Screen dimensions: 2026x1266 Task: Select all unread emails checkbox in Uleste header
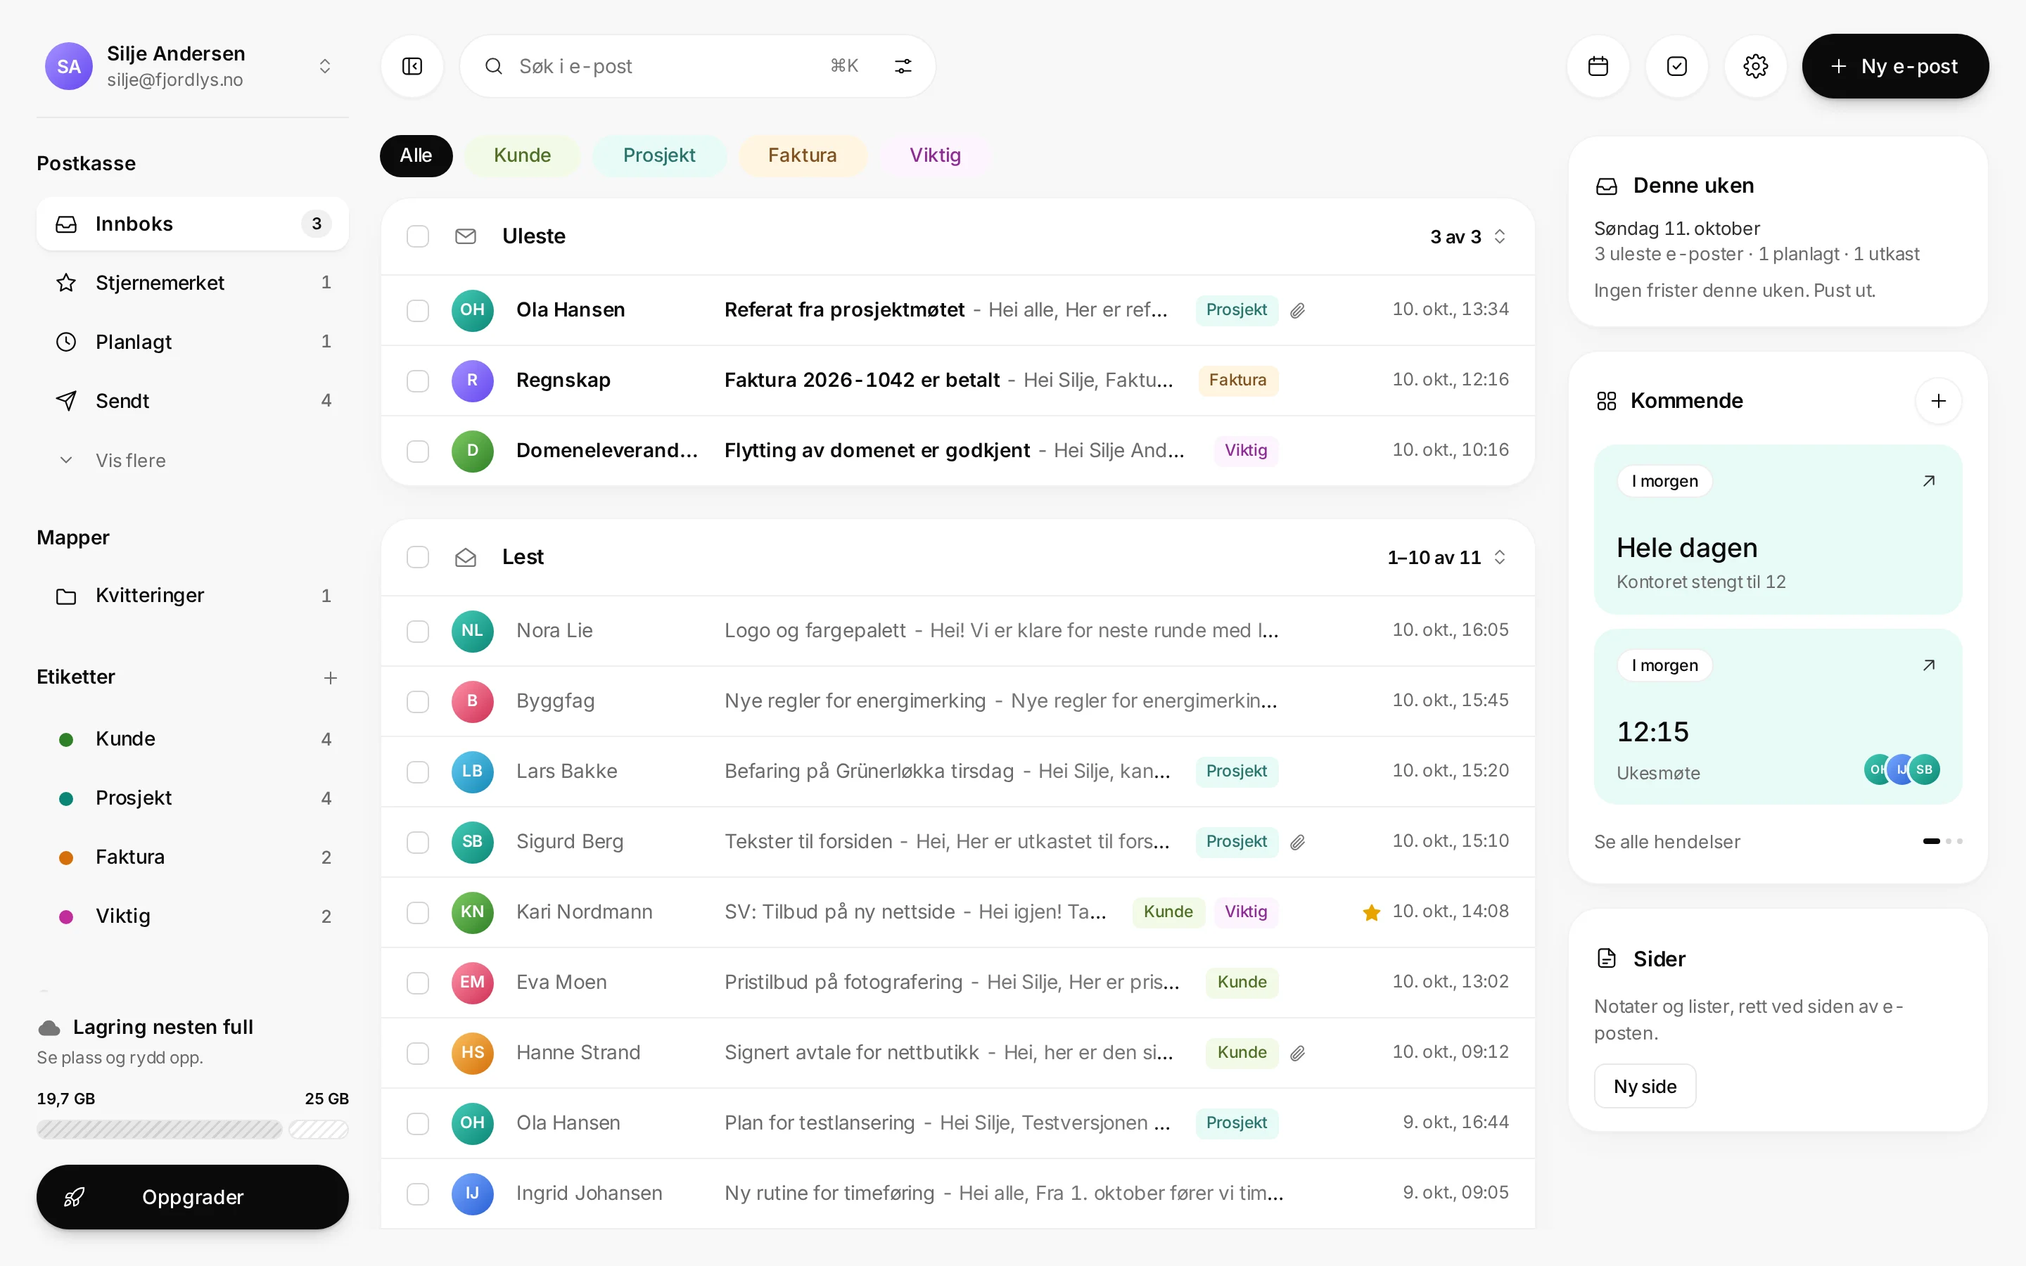(418, 237)
